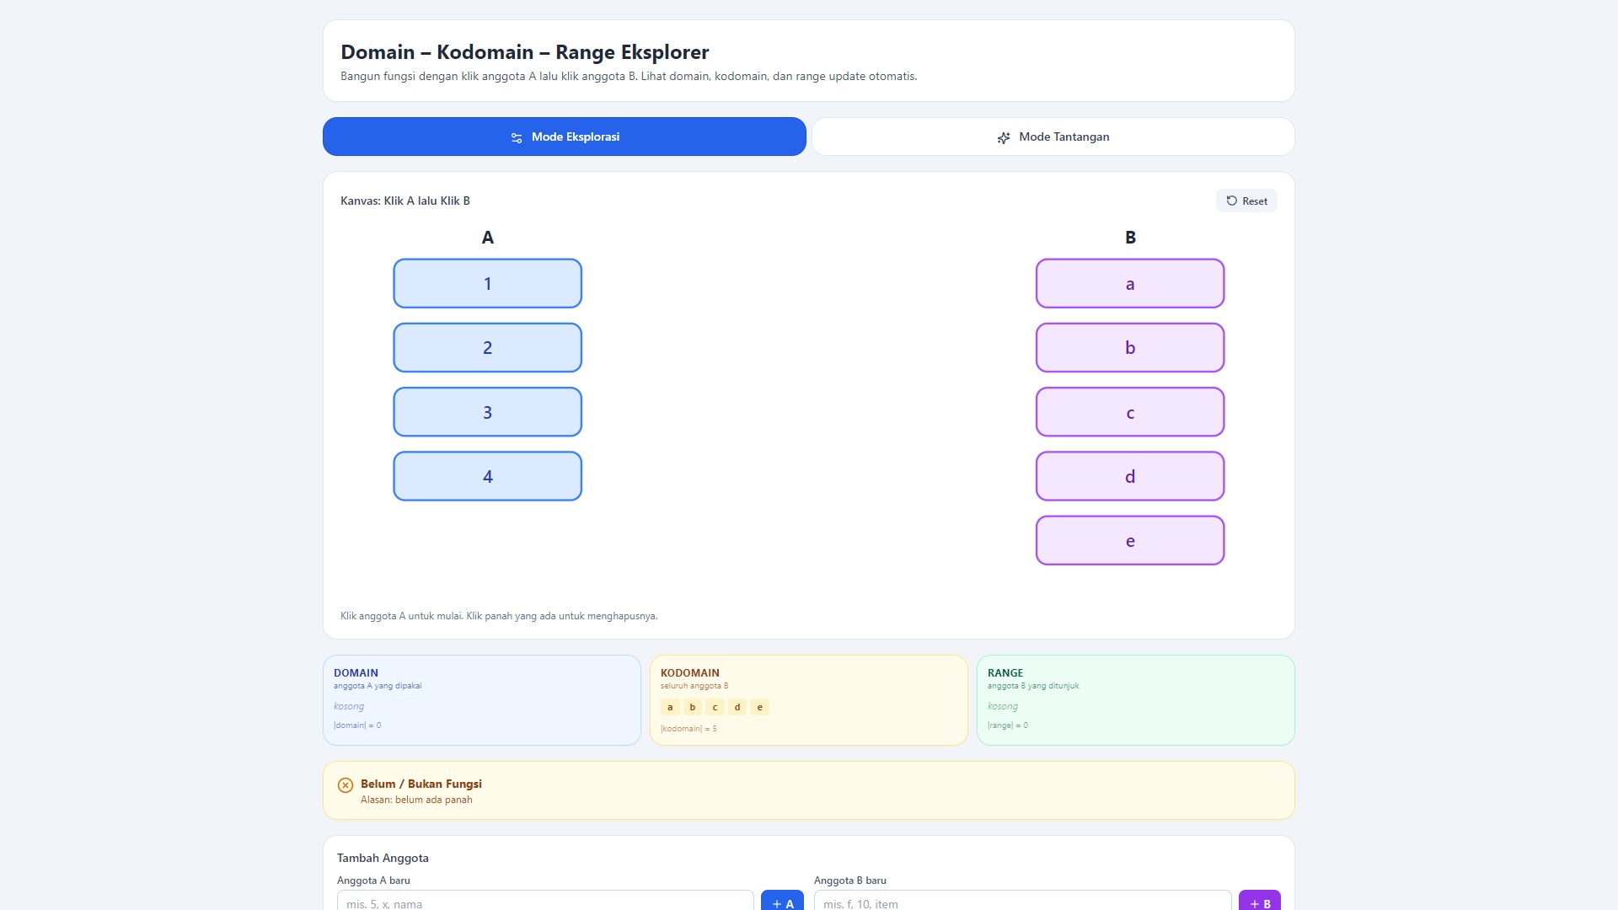Viewport: 1618px width, 910px height.
Task: Switch to Mode Eksplorasi tab
Action: coord(565,136)
